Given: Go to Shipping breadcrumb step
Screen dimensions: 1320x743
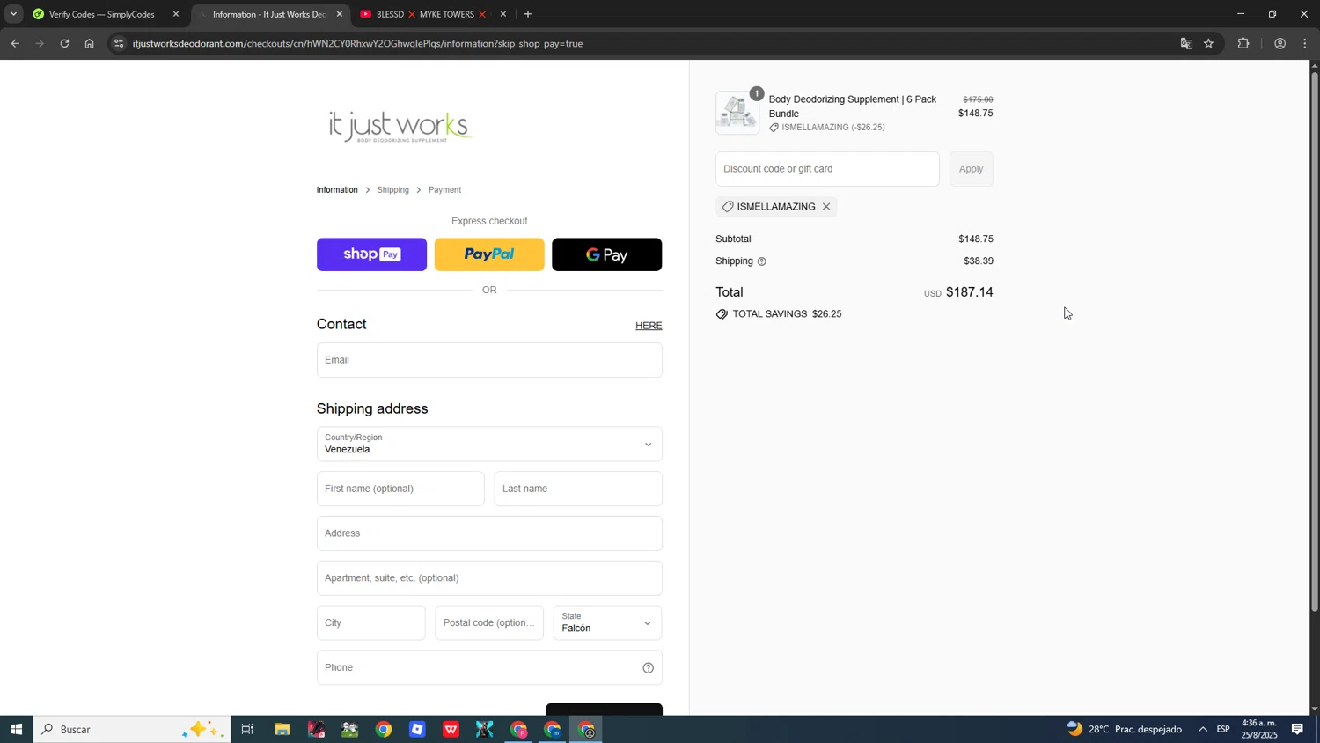Looking at the screenshot, I should (x=392, y=190).
